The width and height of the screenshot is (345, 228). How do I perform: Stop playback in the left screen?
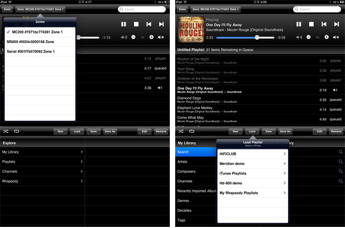pyautogui.click(x=136, y=24)
